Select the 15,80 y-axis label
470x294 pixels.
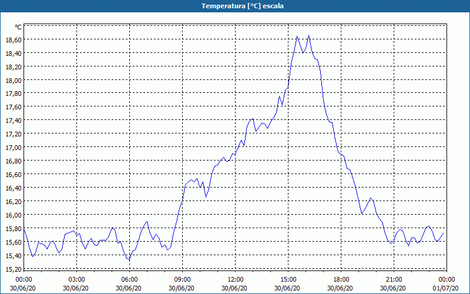(14, 228)
